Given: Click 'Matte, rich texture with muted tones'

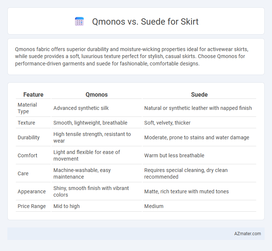Looking at the screenshot, I should tap(186, 191).
